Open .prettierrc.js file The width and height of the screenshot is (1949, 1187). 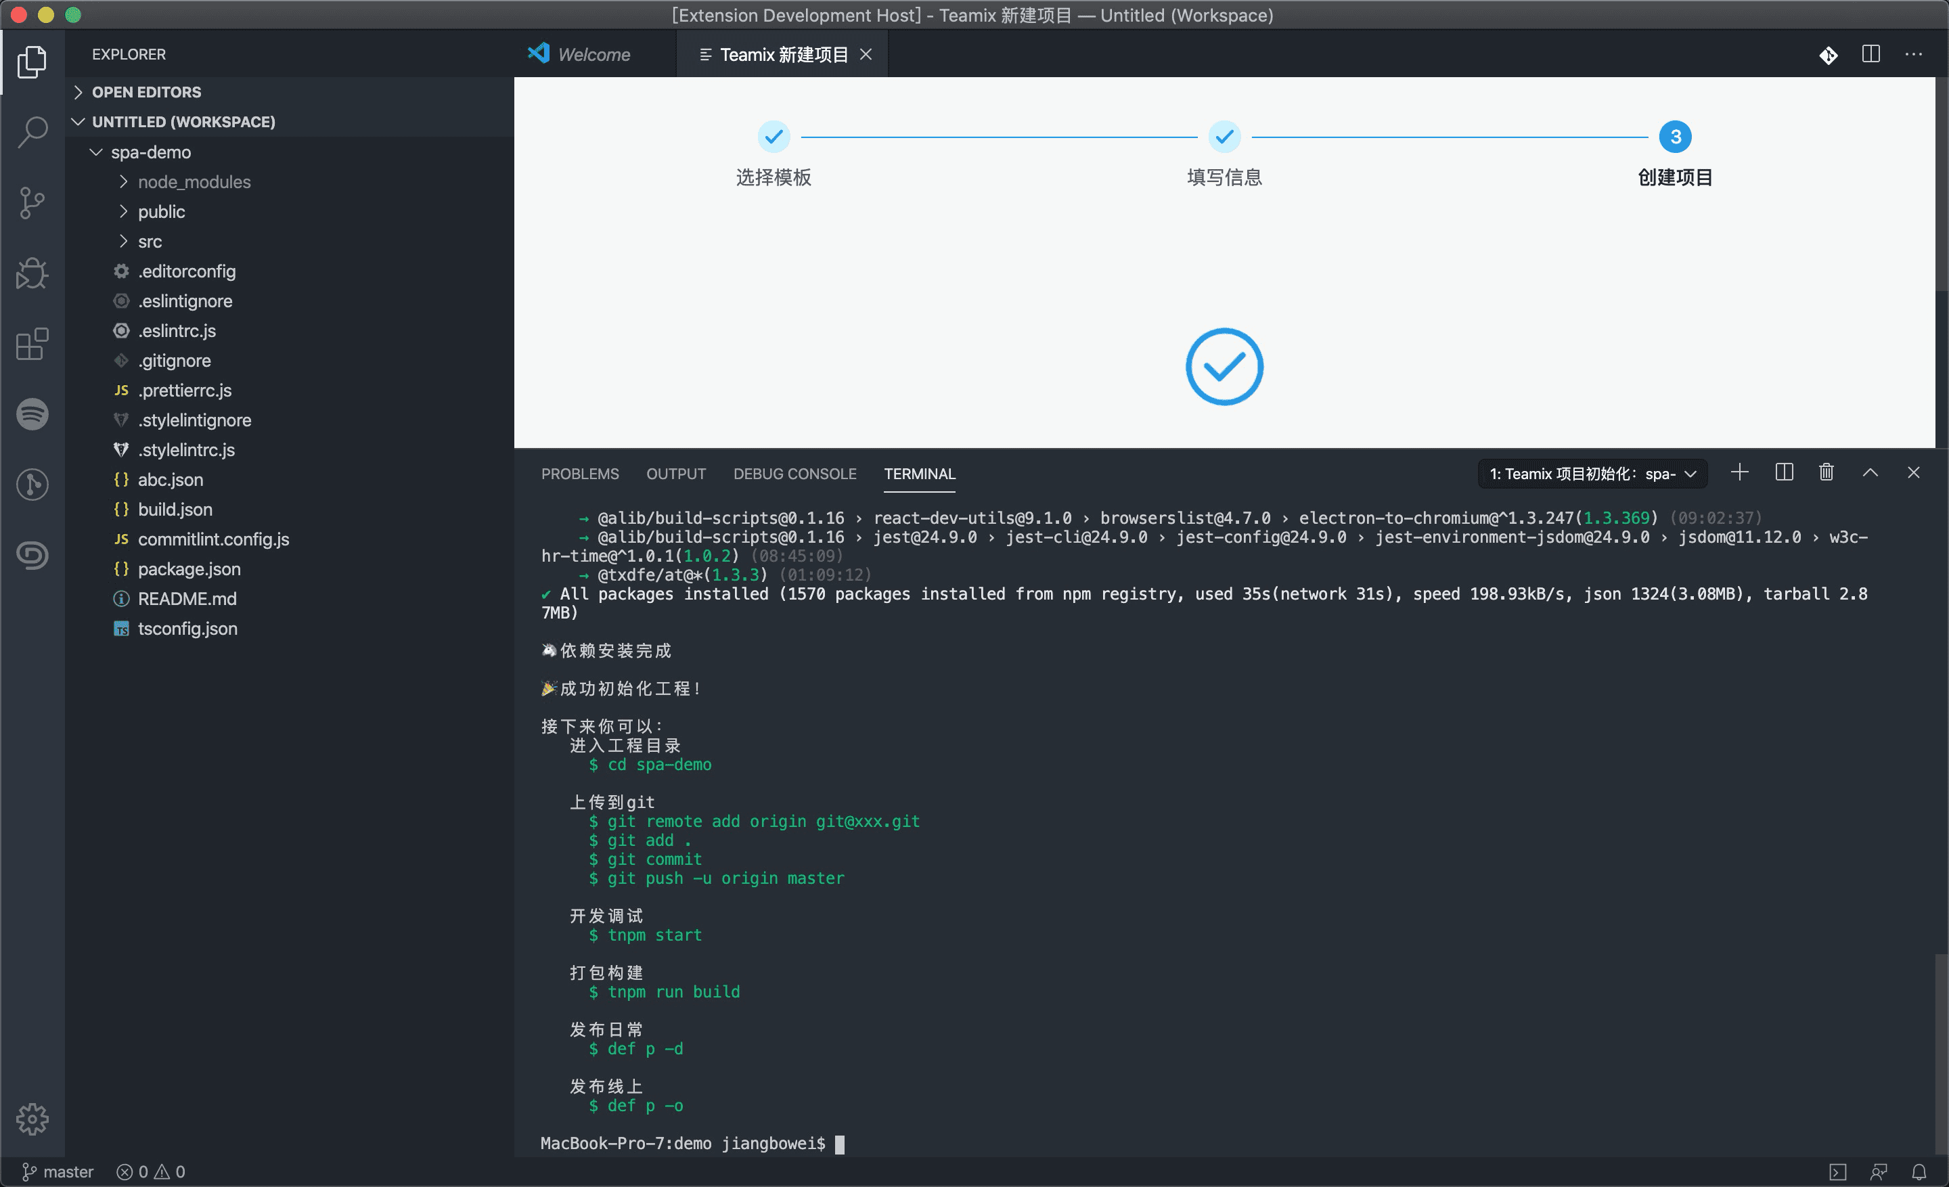[290, 390]
